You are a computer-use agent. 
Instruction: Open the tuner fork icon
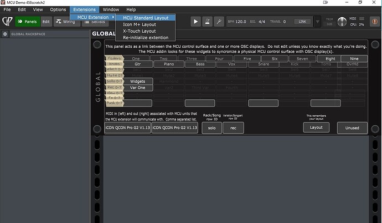tap(219, 22)
